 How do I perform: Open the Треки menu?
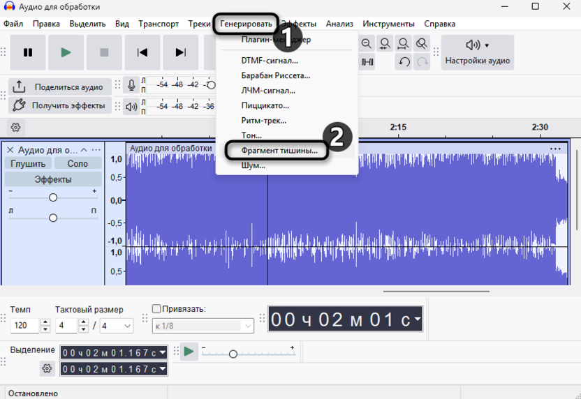click(x=199, y=24)
